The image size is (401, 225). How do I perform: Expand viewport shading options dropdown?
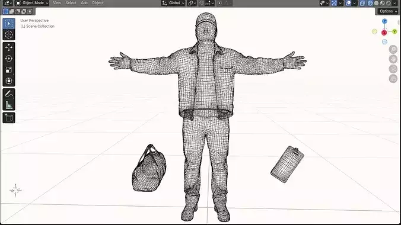[394, 3]
